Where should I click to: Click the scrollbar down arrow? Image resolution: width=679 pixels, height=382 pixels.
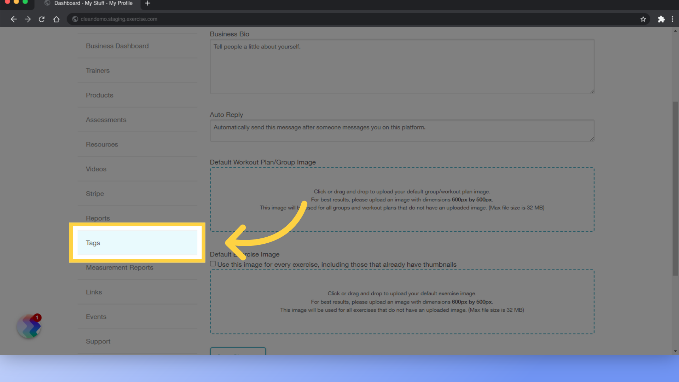[675, 351]
